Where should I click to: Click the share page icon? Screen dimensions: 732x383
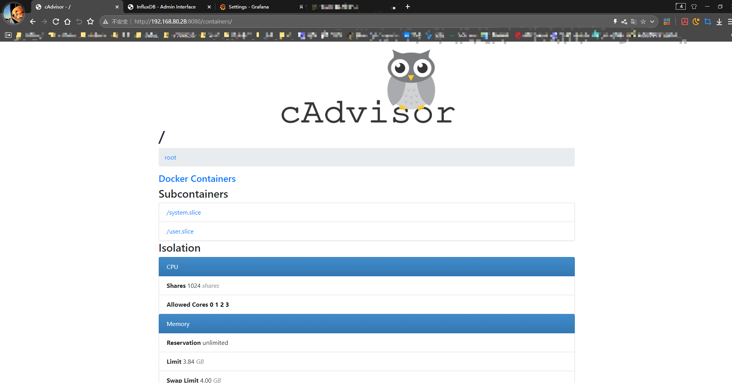click(x=624, y=22)
